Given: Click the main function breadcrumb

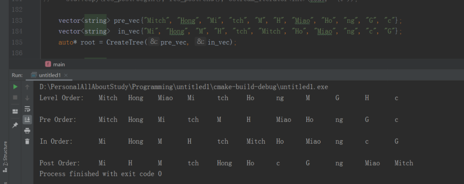Looking at the screenshot, I should click(59, 64).
